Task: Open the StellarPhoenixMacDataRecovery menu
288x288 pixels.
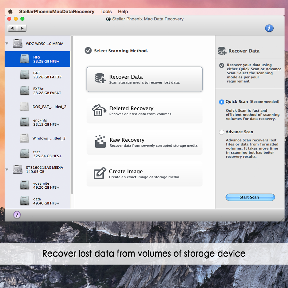Action: (56, 12)
